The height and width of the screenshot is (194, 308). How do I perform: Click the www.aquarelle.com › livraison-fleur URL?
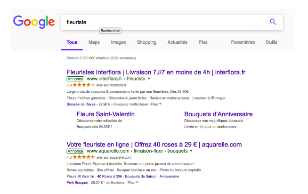tap(138, 151)
